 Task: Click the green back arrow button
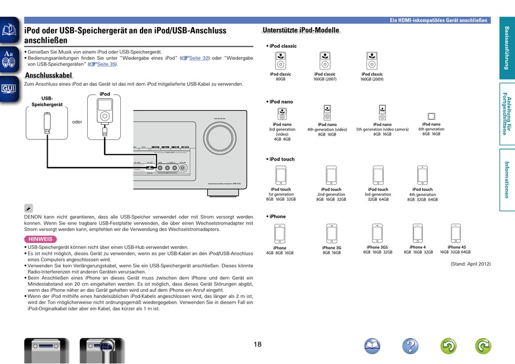pyautogui.click(x=448, y=346)
